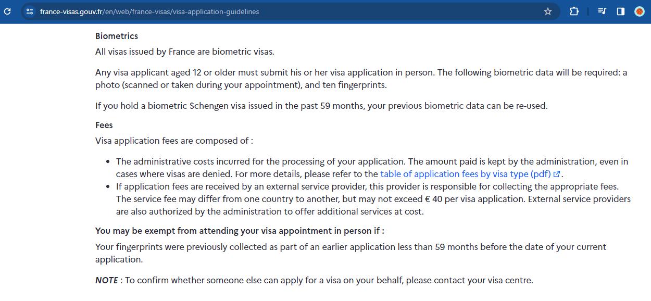Open Chrome's media controls icon

[602, 11]
